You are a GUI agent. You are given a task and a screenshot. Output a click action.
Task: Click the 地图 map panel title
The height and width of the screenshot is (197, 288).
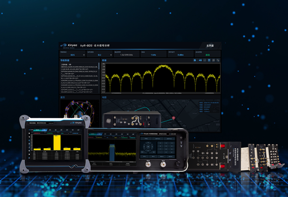click(104, 98)
